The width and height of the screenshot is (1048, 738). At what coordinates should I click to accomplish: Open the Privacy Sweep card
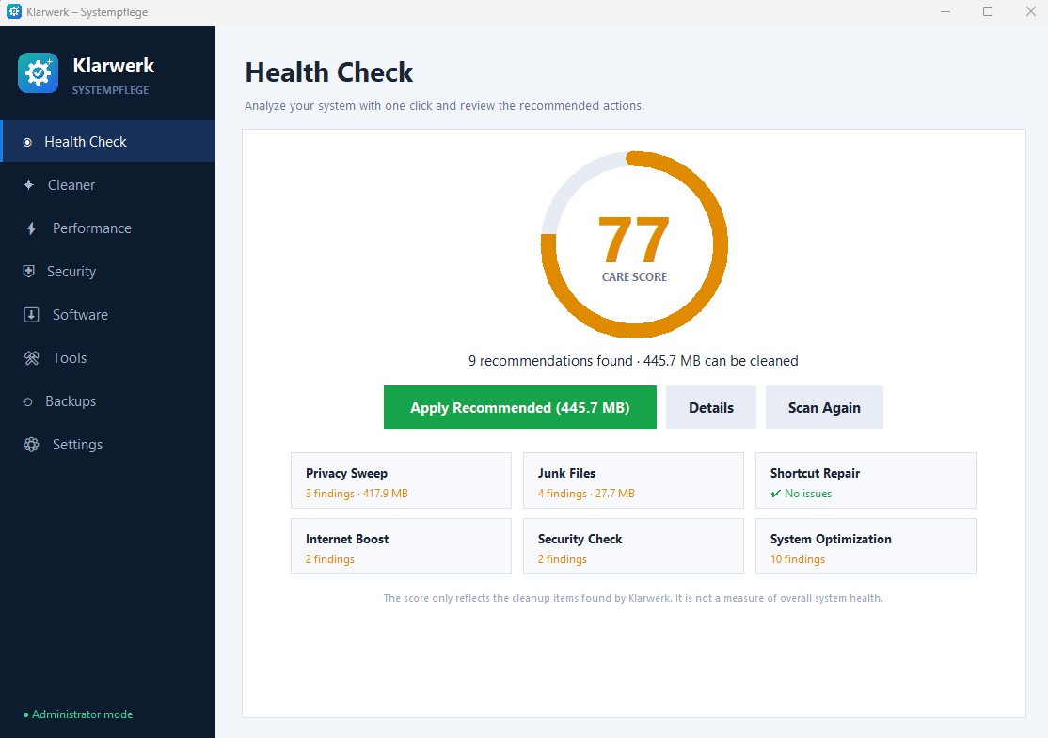(x=401, y=480)
